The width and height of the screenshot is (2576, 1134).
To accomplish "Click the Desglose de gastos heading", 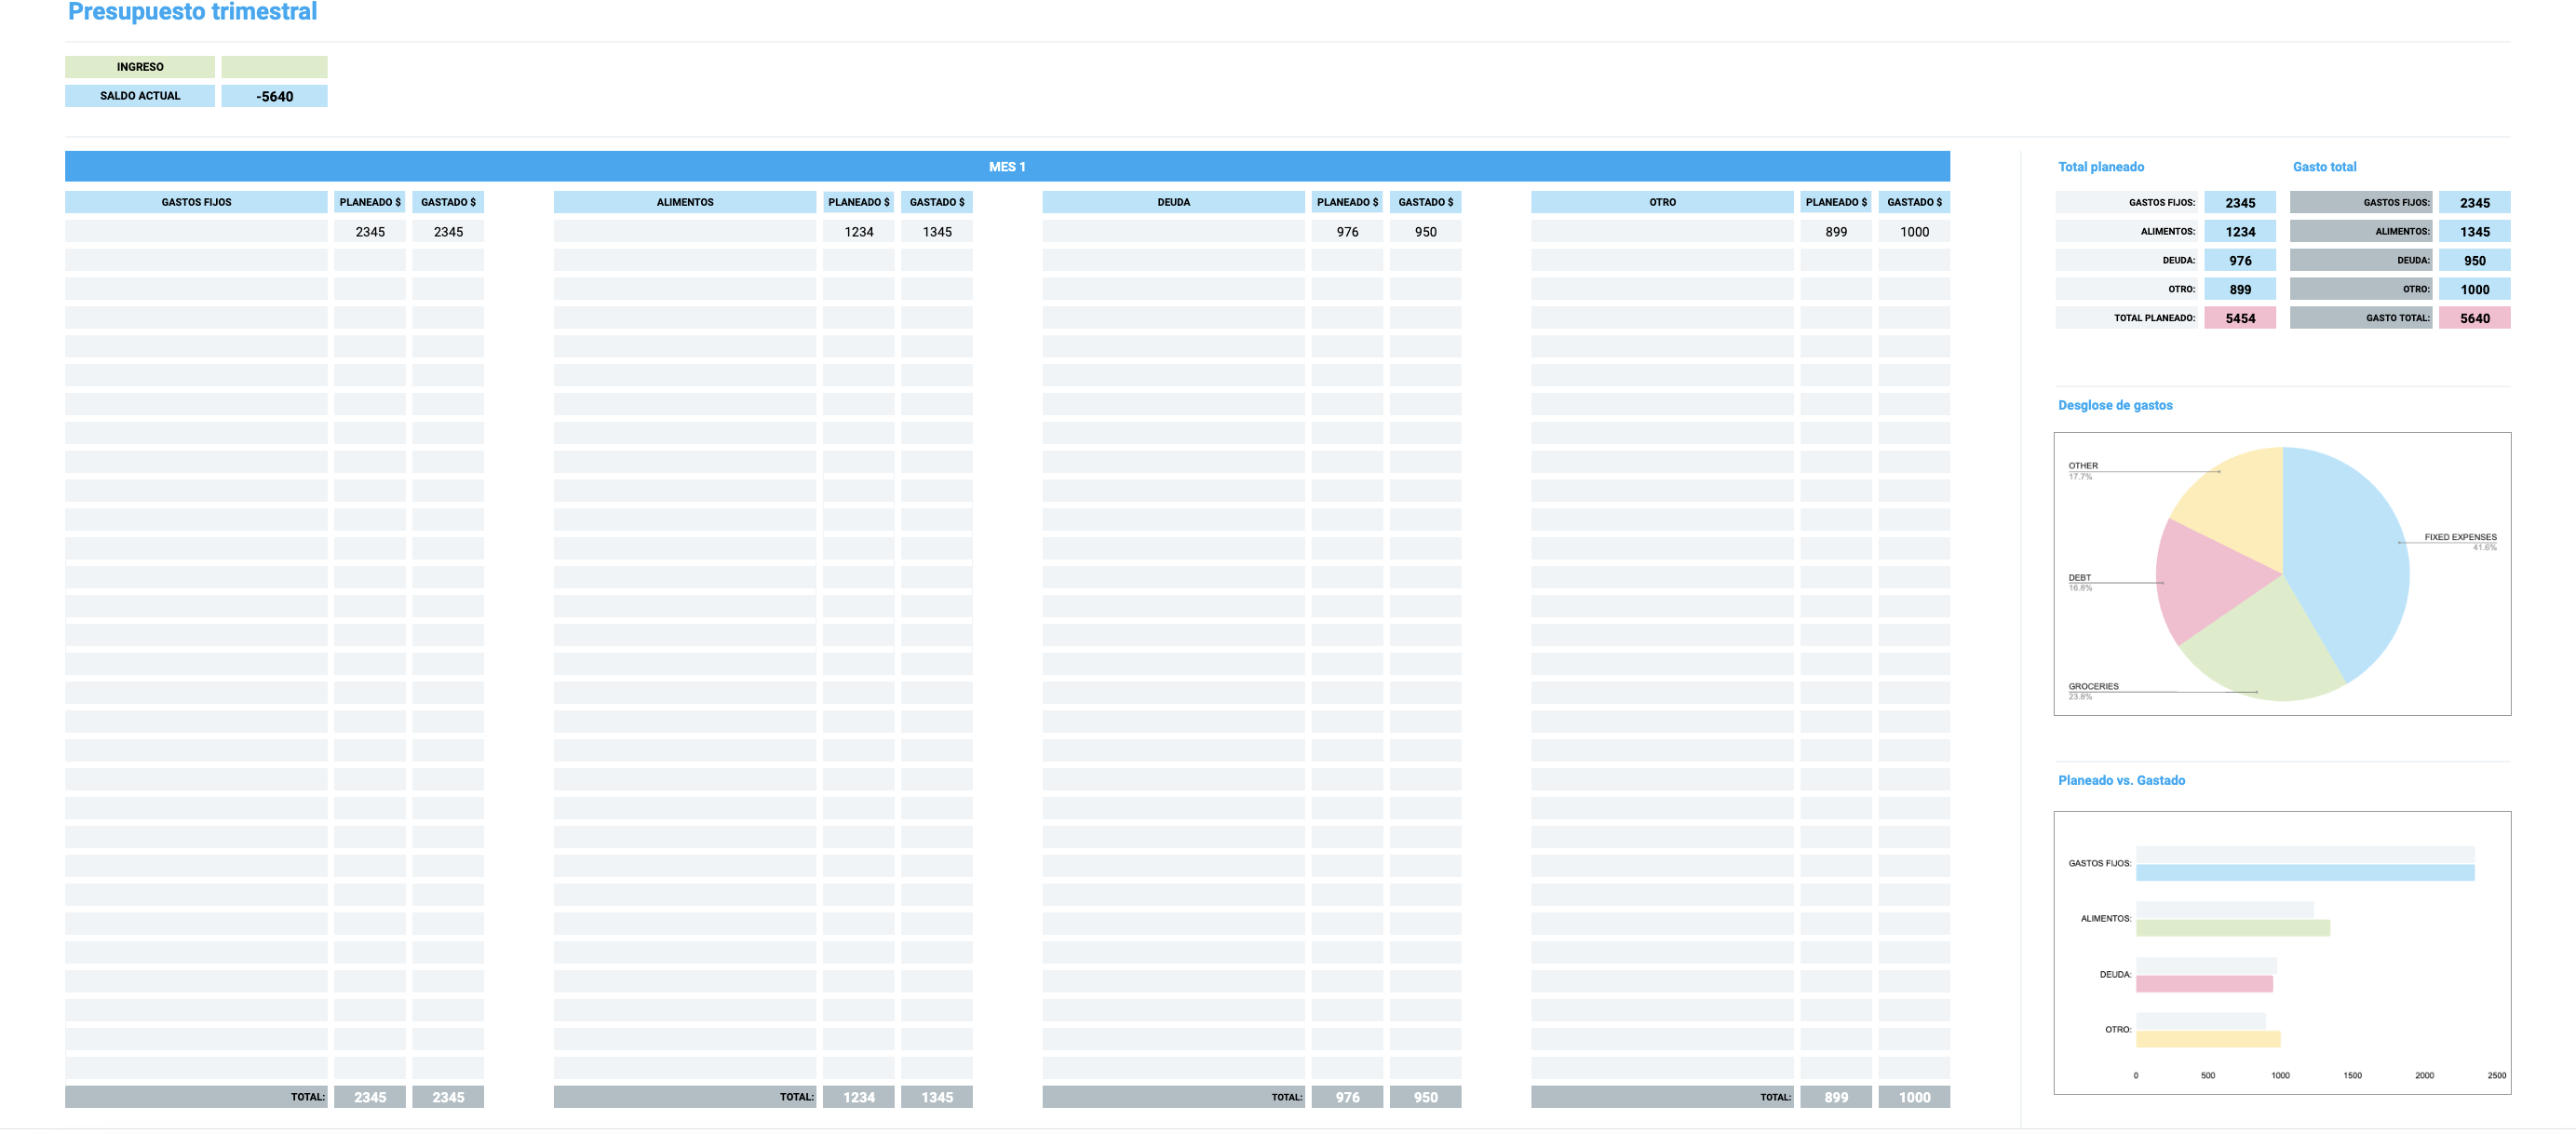I will 2115,405.
